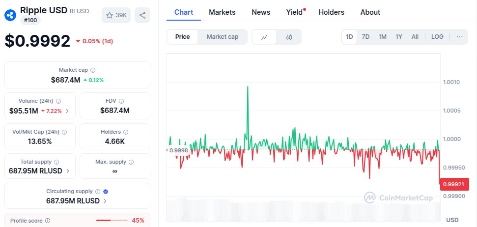Click the Profile score progress bar
477x227 pixels.
(x=111, y=221)
